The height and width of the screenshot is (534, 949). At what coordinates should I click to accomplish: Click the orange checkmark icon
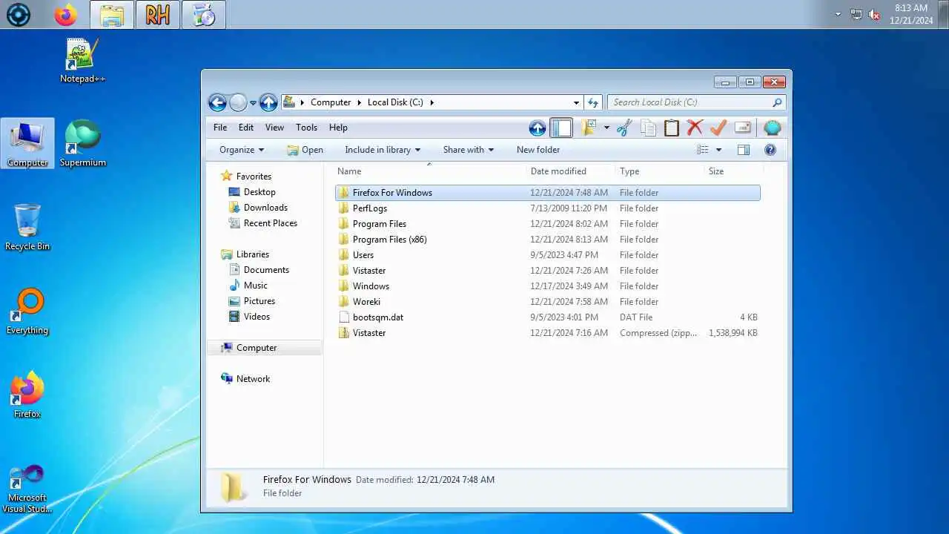[x=718, y=128]
